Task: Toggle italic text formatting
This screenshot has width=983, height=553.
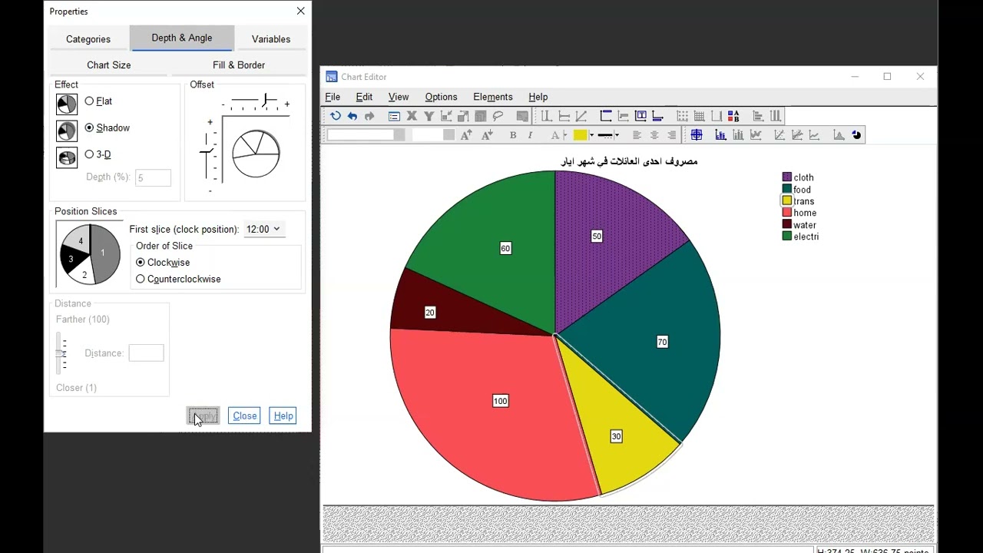Action: [x=530, y=135]
